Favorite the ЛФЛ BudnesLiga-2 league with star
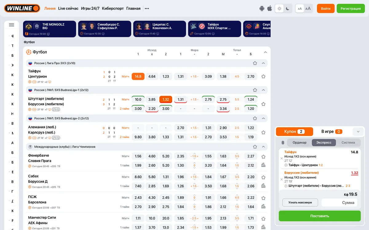This screenshot has width=369, height=230. (x=255, y=118)
